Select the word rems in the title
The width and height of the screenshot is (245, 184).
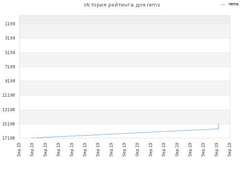click(x=153, y=5)
